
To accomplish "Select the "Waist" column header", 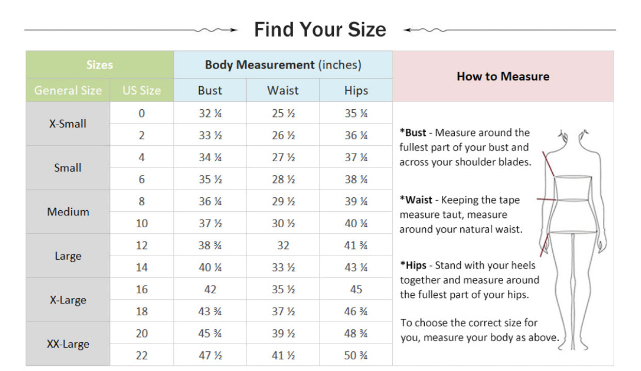I will tap(283, 91).
